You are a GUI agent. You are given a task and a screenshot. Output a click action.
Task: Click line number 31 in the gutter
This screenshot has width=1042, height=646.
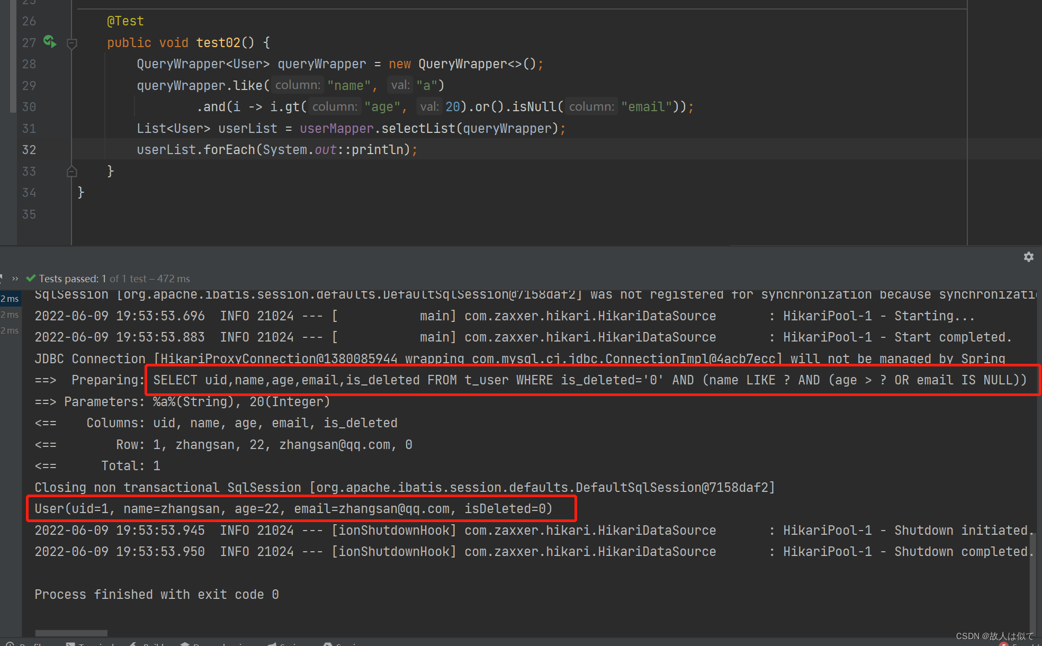pyautogui.click(x=29, y=129)
